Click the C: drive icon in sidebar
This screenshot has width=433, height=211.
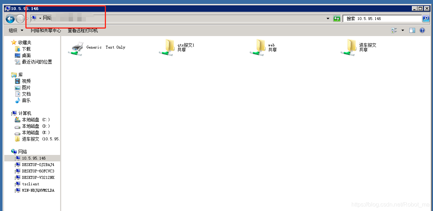tap(18, 120)
